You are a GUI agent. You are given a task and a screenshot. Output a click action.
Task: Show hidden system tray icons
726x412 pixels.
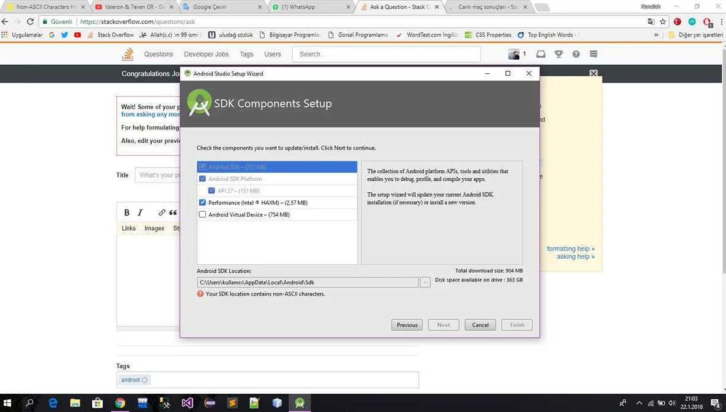639,403
